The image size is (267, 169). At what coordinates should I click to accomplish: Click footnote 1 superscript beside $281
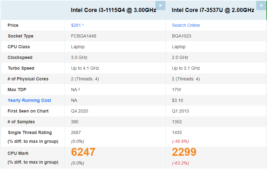tap(83, 25)
